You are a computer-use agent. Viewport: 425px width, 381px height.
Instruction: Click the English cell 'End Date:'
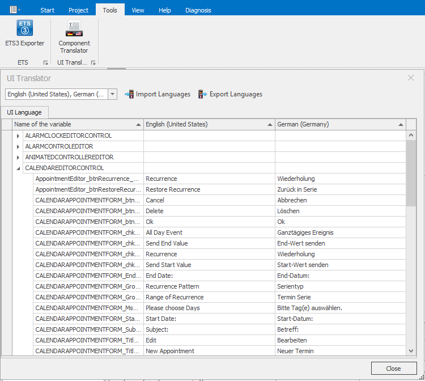pos(209,276)
